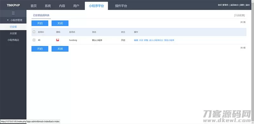This screenshot has width=254, height=124.
Task: Switch to the 首页 top tab
Action: (34, 6)
